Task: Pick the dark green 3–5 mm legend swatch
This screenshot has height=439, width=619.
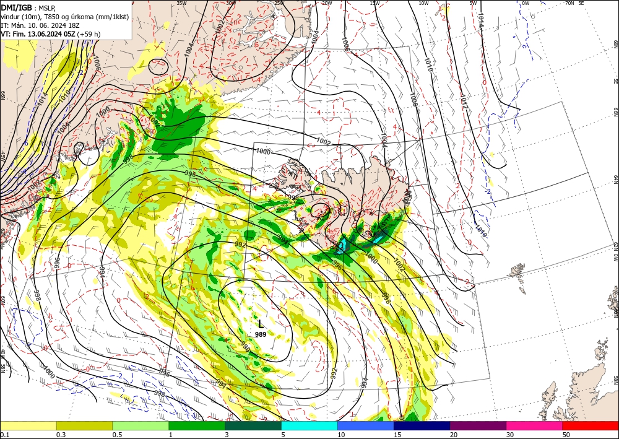Action: click(x=253, y=425)
